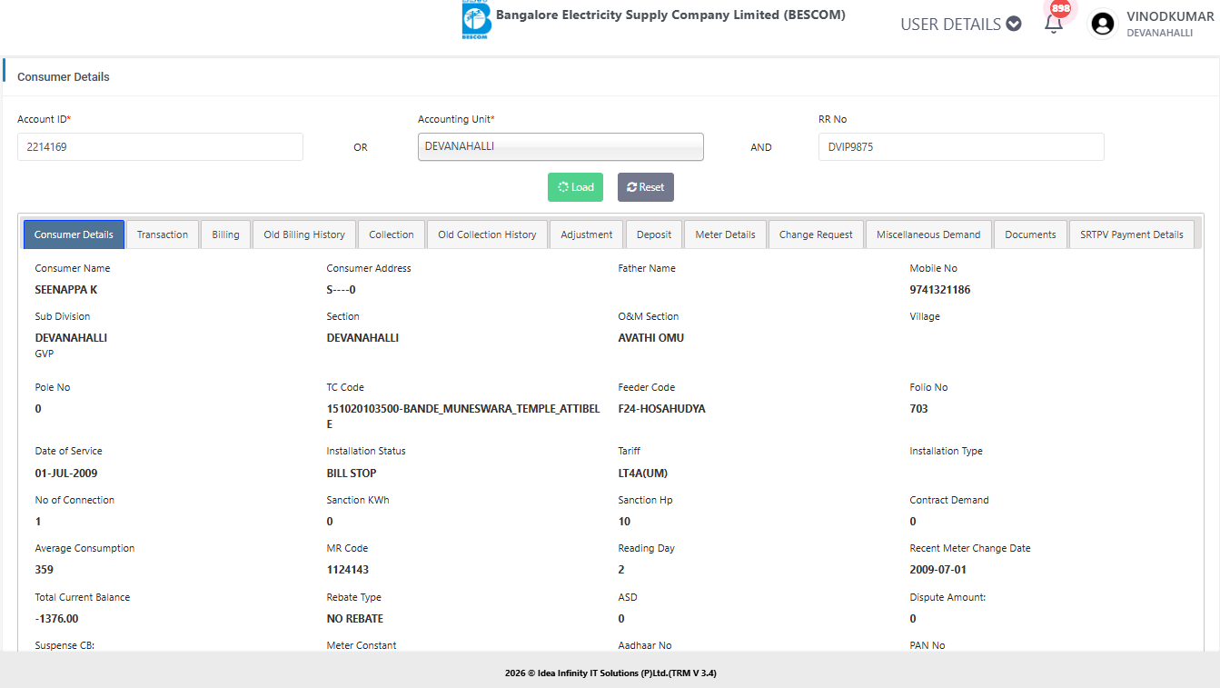Switch to the Transaction tab

(163, 234)
